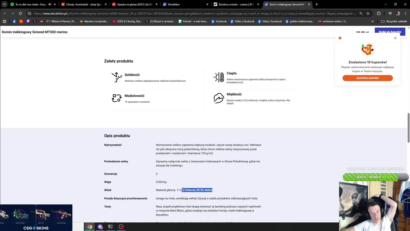Click 'Pochodzenie wełny' label
This screenshot has width=410, height=231.
tap(116, 161)
